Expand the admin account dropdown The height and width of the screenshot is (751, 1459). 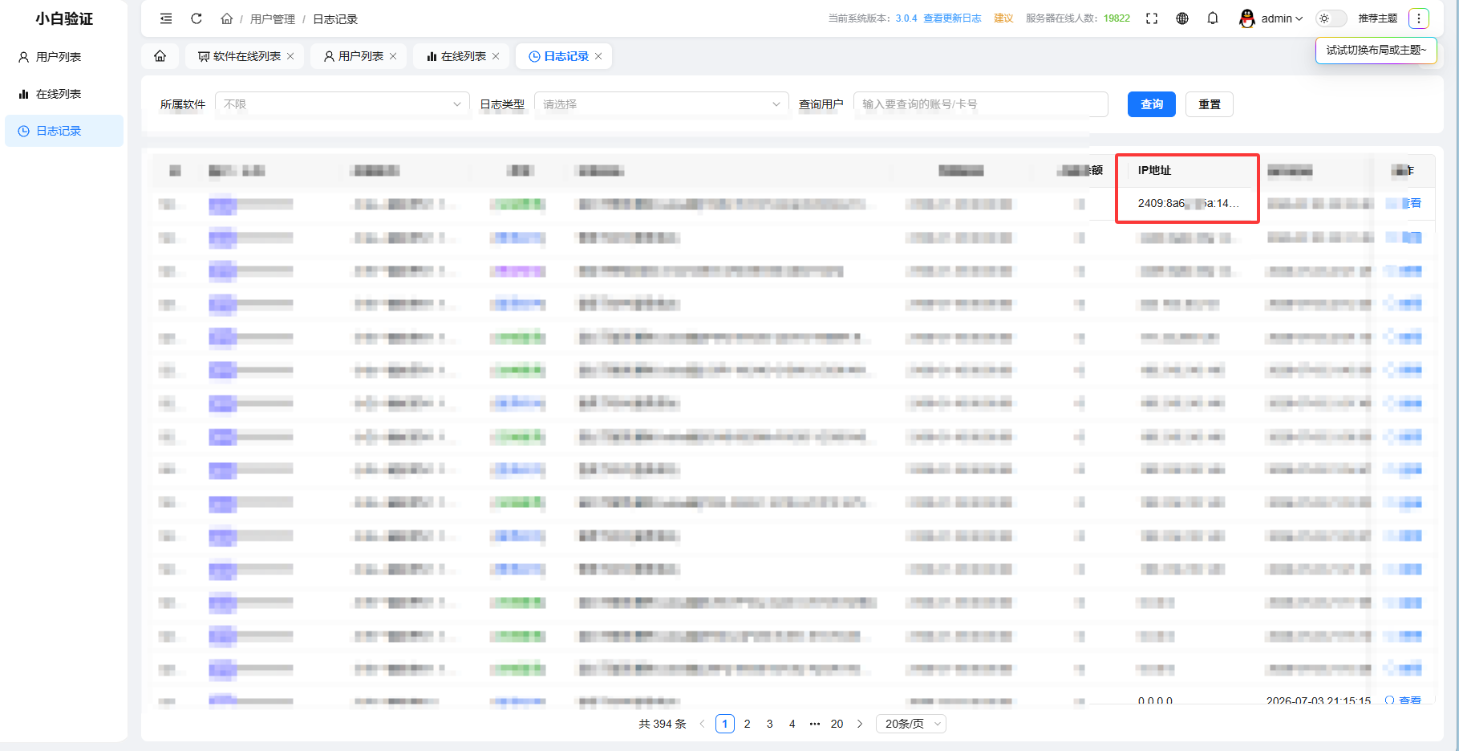pos(1282,18)
